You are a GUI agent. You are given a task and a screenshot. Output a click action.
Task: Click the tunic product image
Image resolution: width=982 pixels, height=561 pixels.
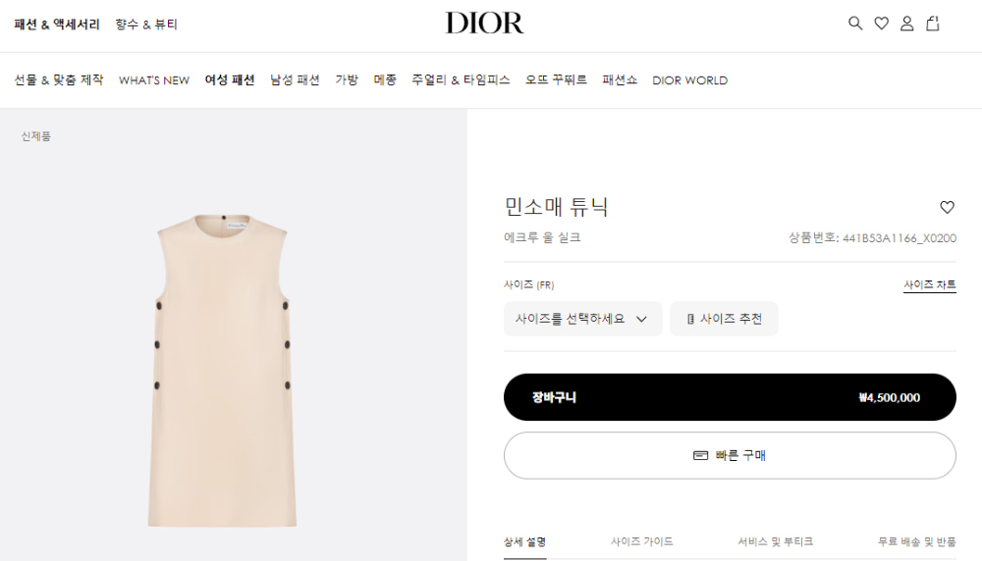(222, 371)
